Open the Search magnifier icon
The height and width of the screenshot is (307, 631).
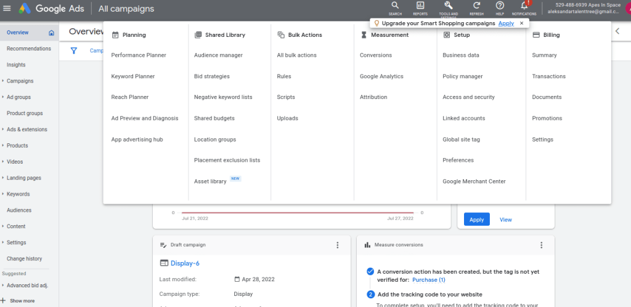click(395, 5)
